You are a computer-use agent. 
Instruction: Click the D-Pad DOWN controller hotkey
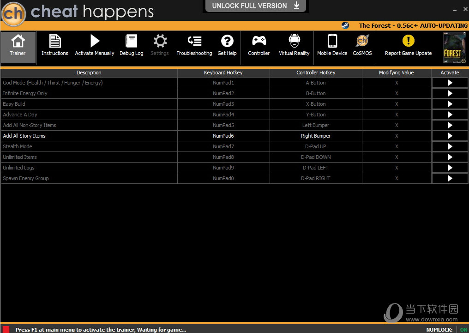316,157
